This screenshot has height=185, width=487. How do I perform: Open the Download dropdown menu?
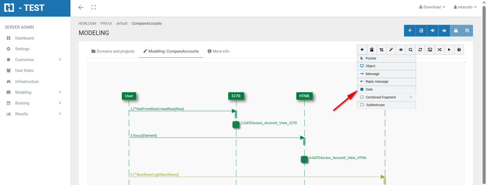(432, 7)
